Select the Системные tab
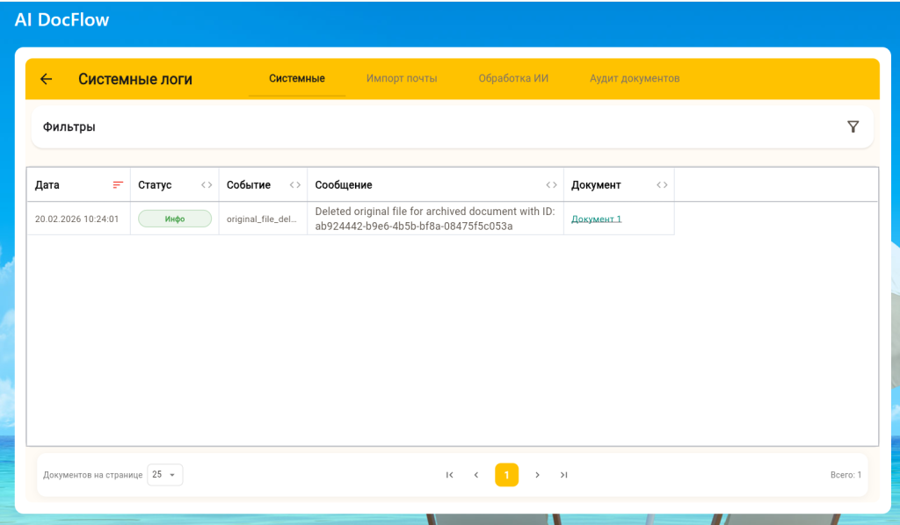 [x=297, y=78]
